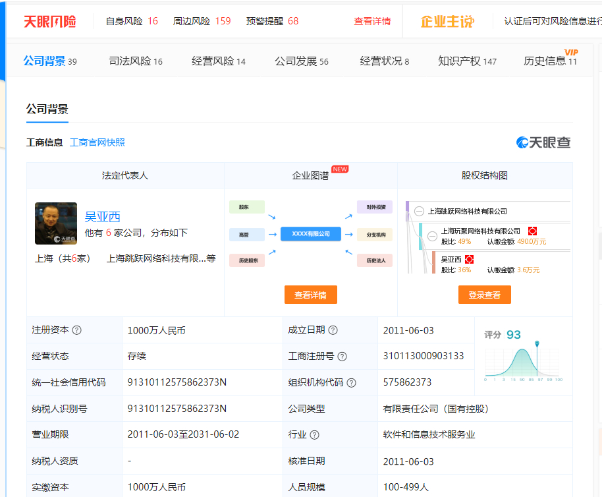Screen dimensions: 602x497
Task: Select the 经营风险 tab
Action: (218, 61)
